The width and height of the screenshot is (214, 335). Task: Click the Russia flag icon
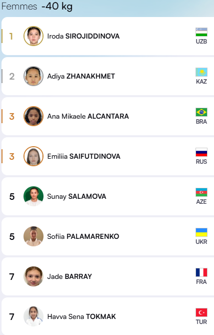point(201,152)
